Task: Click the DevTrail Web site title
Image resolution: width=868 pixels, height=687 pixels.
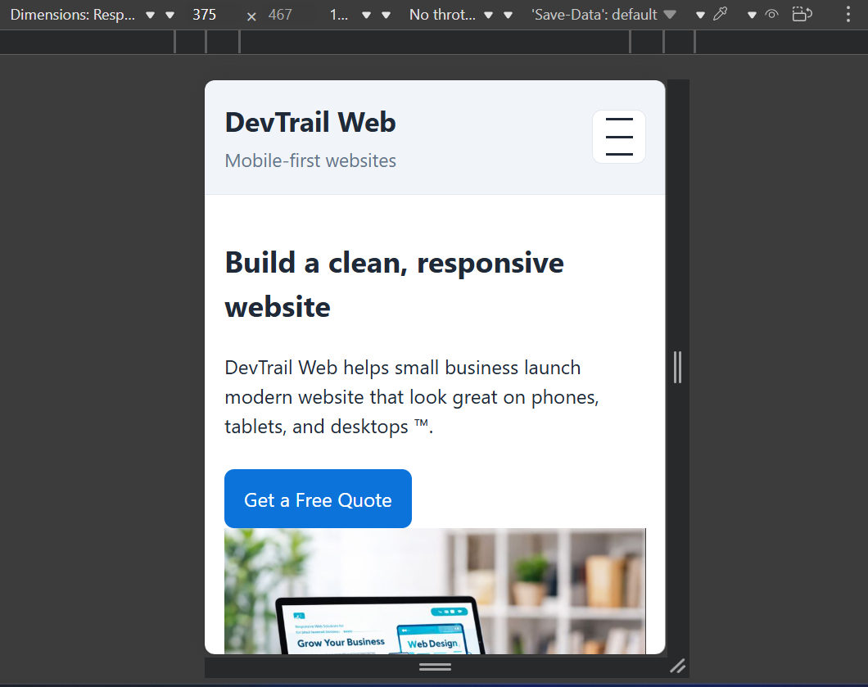Action: [310, 122]
